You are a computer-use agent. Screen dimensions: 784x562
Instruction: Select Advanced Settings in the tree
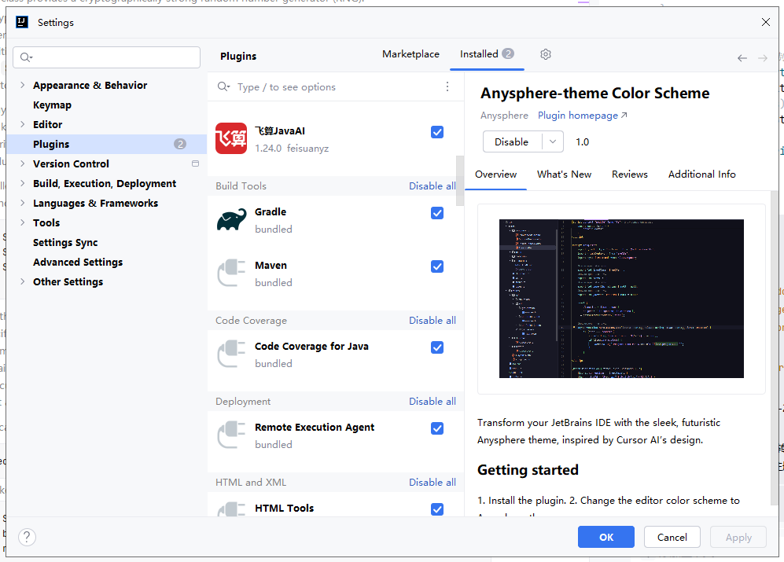tap(78, 262)
